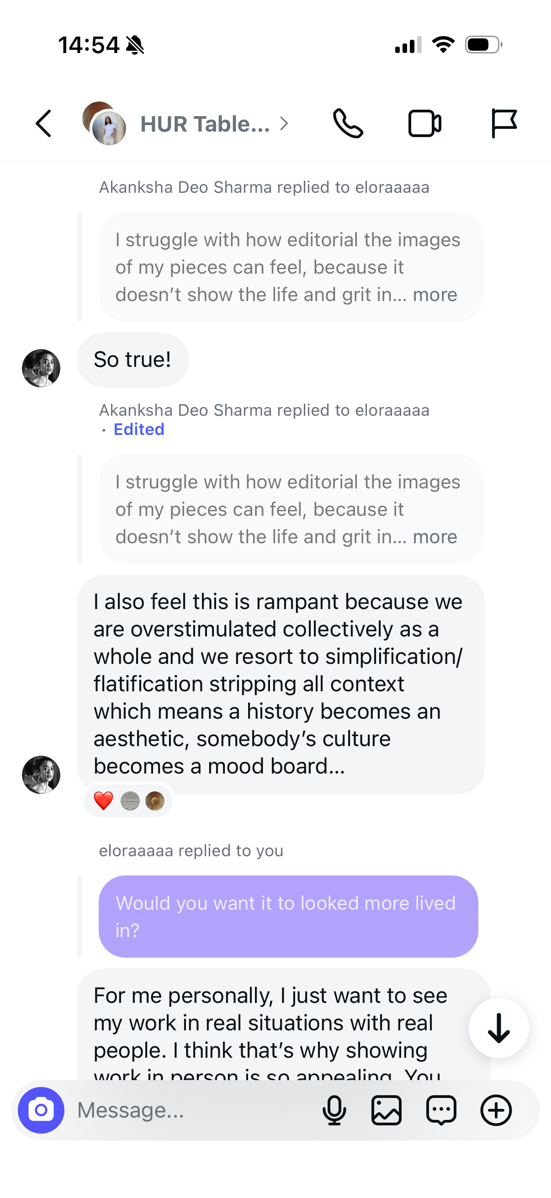Tap the flag report icon
This screenshot has width=551, height=1198.
503,124
